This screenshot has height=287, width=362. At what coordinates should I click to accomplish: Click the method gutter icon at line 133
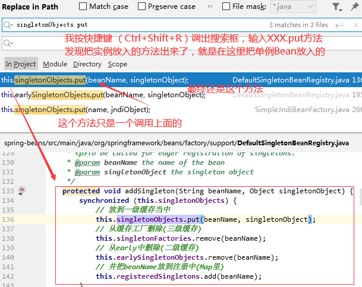click(x=22, y=191)
